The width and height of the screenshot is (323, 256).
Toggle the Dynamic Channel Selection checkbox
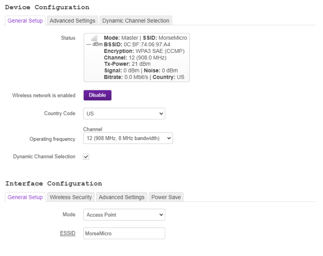click(86, 157)
